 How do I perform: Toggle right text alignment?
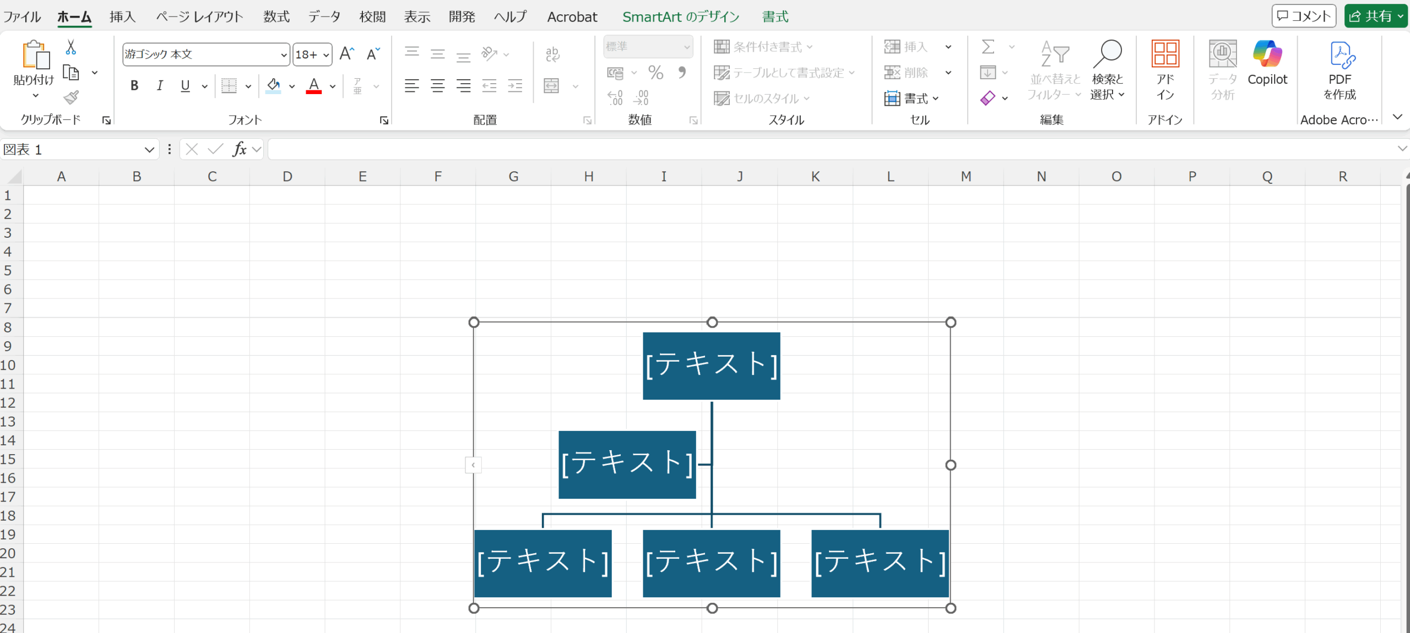(x=464, y=86)
